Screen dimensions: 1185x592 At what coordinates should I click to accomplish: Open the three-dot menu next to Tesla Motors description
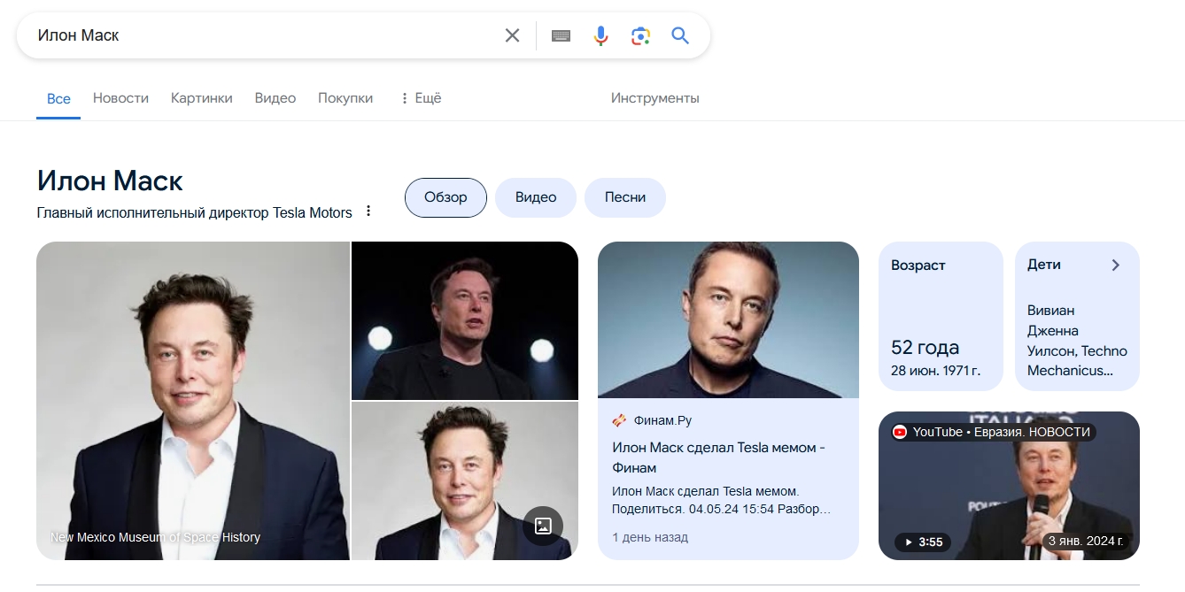(x=368, y=211)
